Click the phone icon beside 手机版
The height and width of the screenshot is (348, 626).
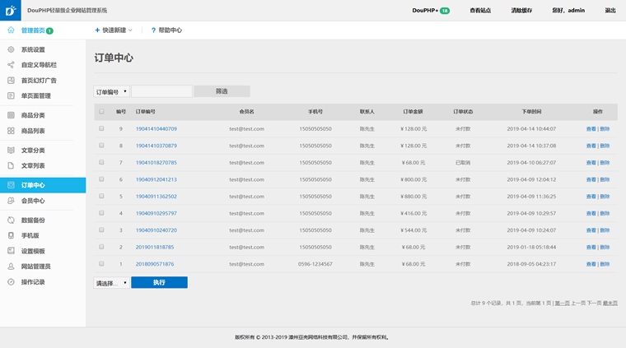(11, 235)
